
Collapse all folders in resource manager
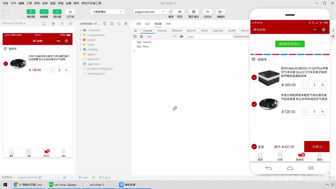(126, 24)
